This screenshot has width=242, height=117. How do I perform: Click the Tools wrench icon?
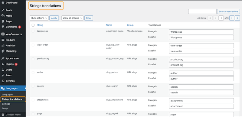click(x=3, y=75)
